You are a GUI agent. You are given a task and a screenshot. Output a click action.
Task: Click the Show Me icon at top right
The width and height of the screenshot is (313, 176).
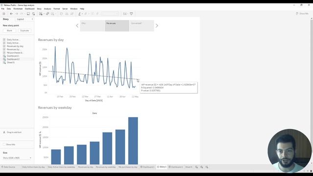(297, 14)
